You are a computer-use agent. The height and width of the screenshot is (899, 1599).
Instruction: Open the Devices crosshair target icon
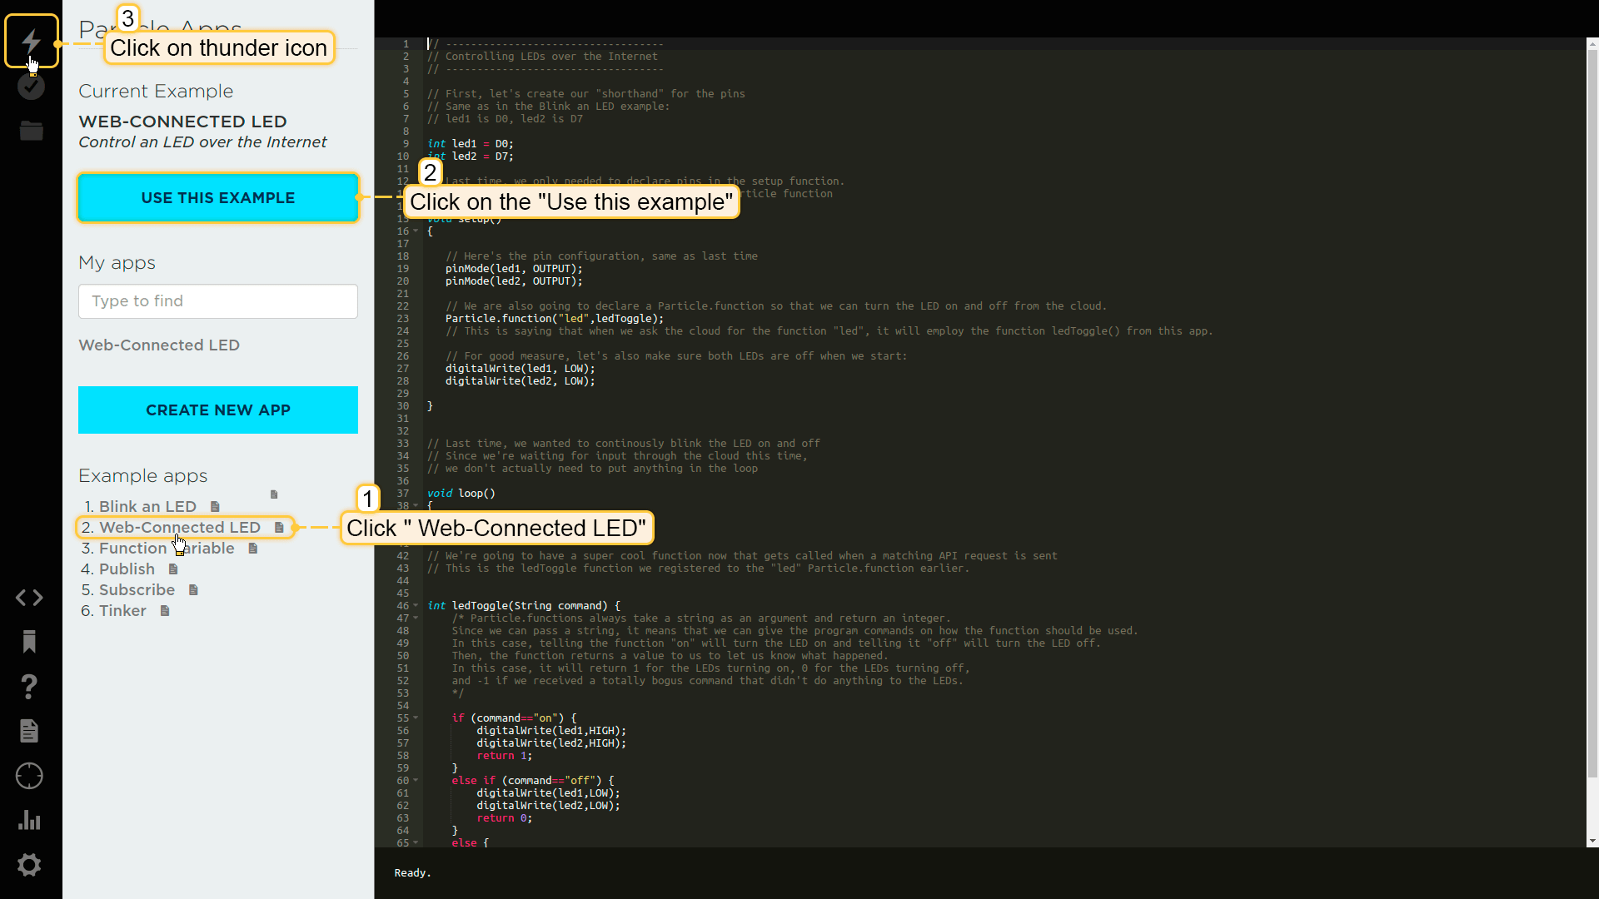(29, 776)
